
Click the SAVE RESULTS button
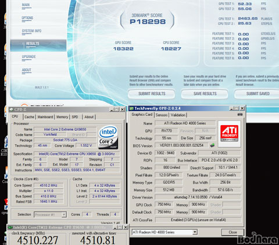(x=205, y=94)
